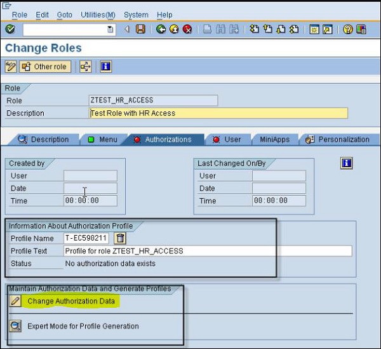
Task: Click the green Enter checkmark icon
Action: (10, 29)
